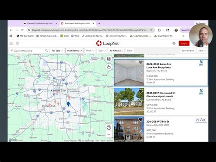
Task: Open the Kansas Business bookmark
Action: coord(47,36)
